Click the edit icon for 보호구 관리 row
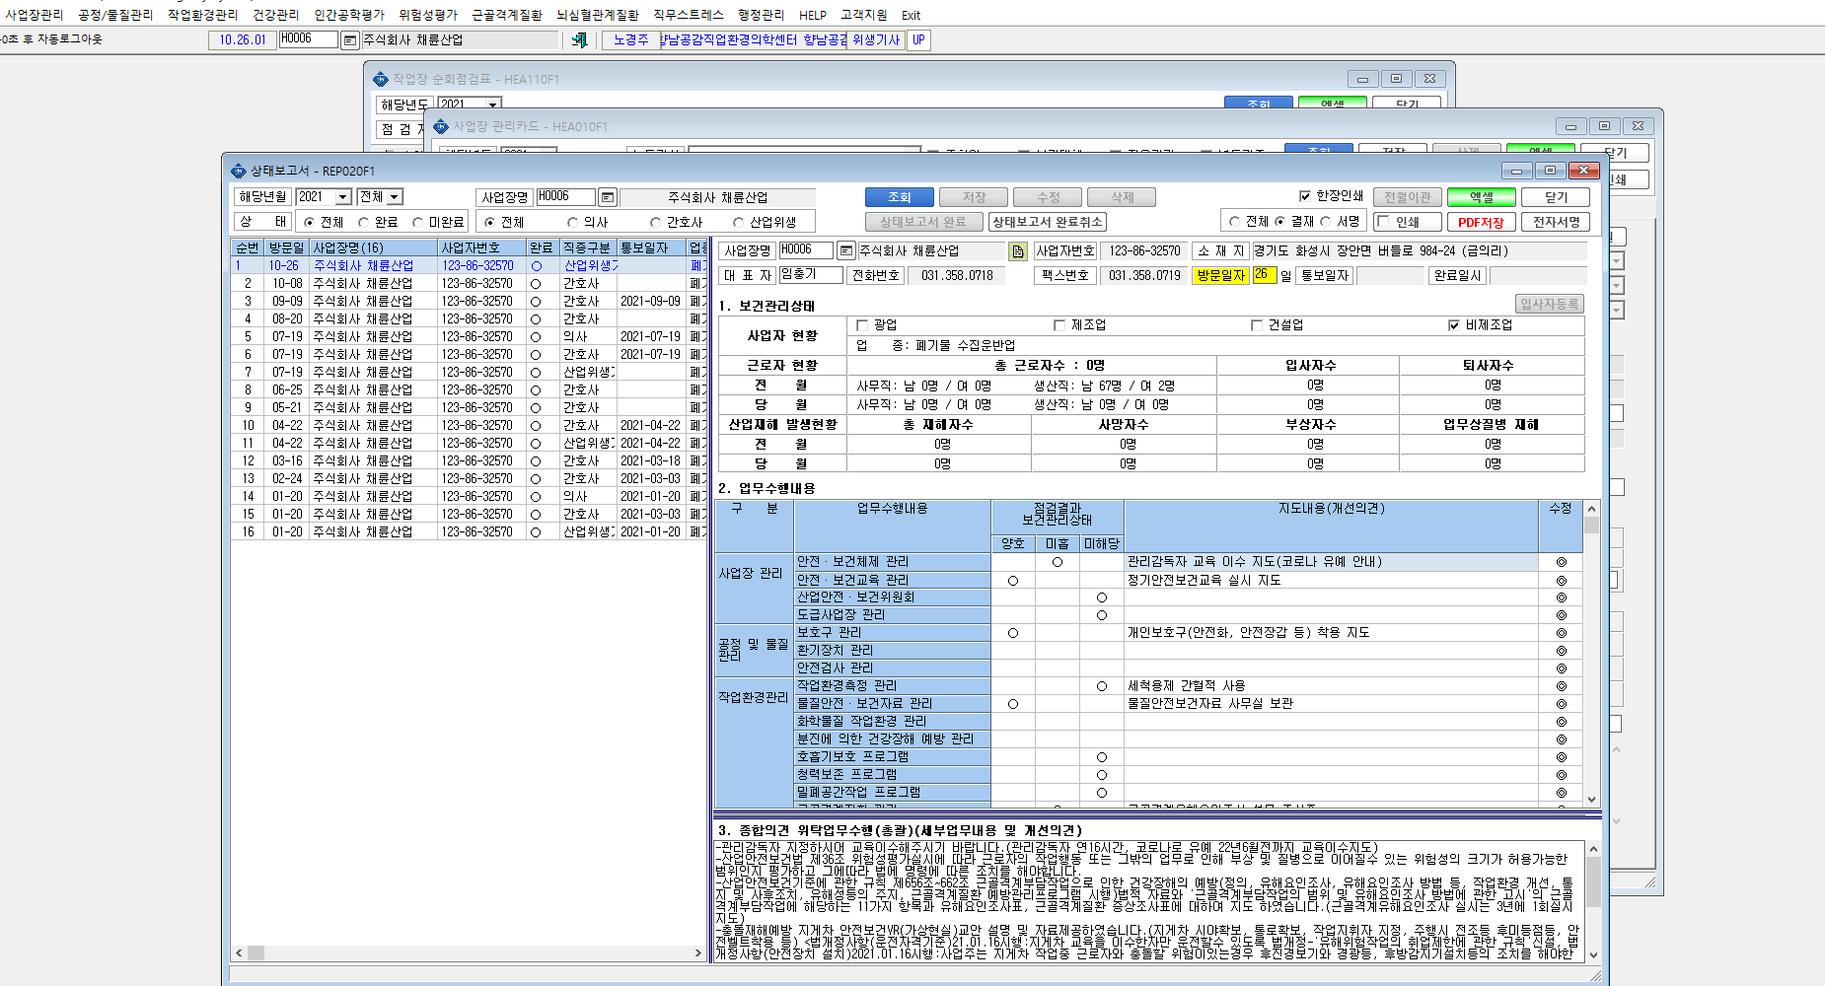 [x=1561, y=633]
